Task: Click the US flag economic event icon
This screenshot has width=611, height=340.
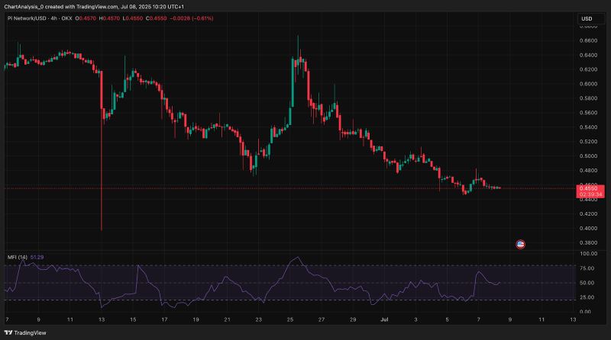Action: coord(521,244)
